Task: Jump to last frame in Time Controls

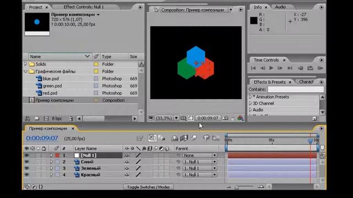Action: click(290, 68)
